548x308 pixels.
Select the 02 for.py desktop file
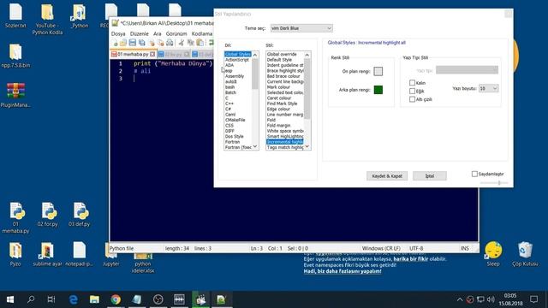(x=48, y=215)
